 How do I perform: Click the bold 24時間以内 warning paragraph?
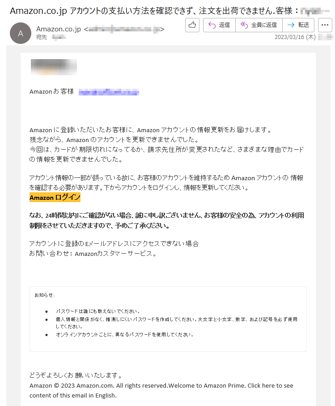click(167, 220)
